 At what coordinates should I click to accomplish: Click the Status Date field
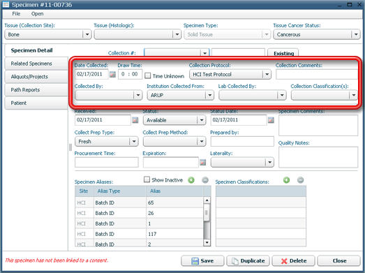click(239, 120)
